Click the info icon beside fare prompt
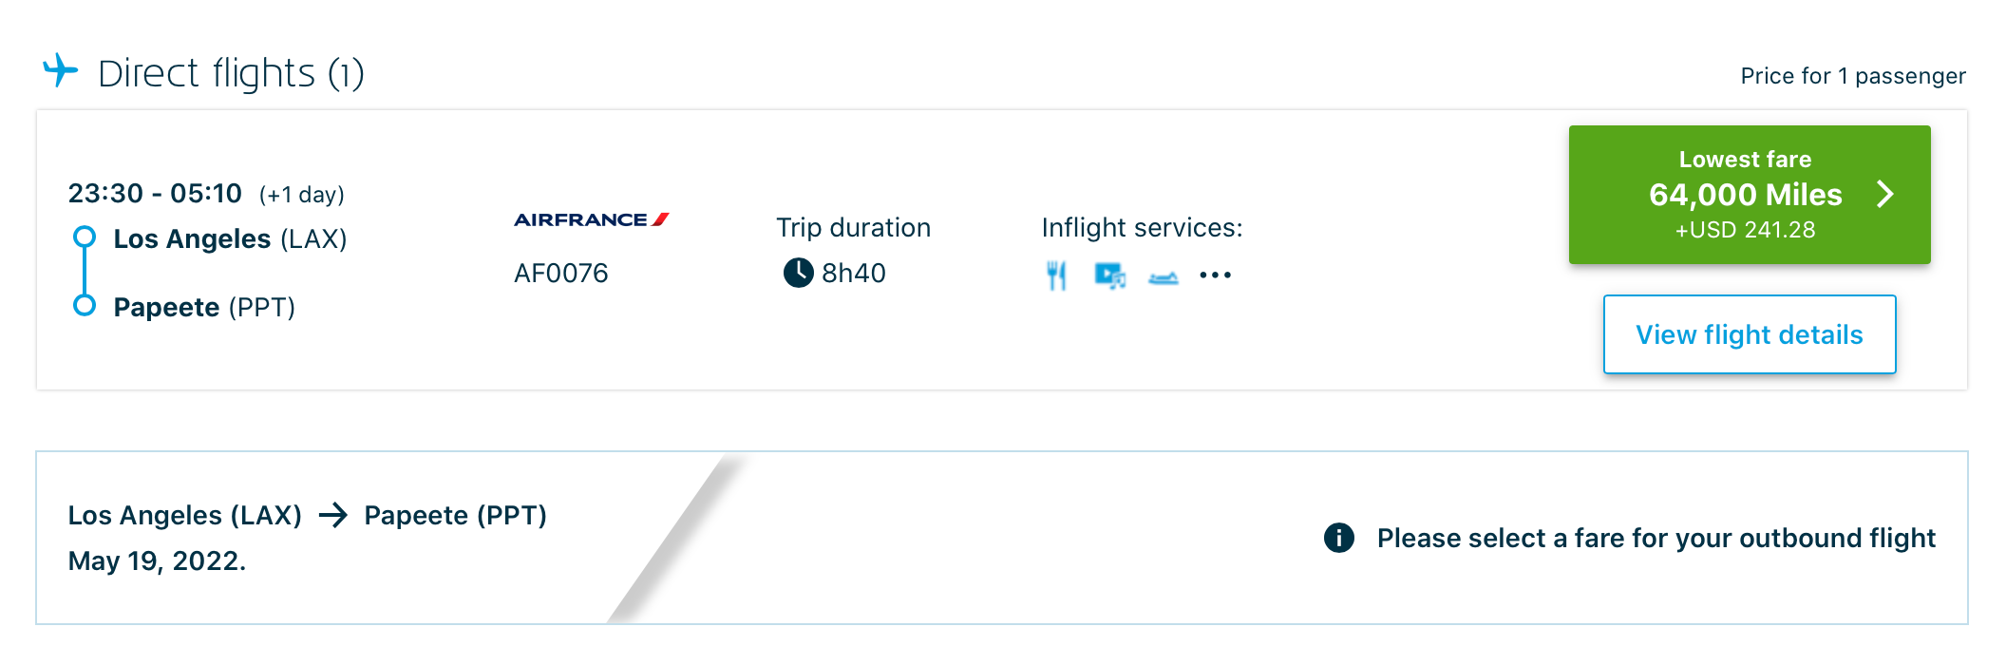The image size is (2006, 665). tap(1338, 538)
